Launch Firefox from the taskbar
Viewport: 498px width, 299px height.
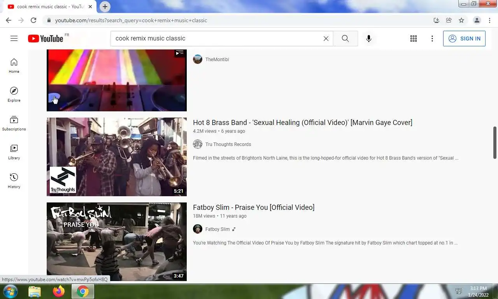click(59, 291)
